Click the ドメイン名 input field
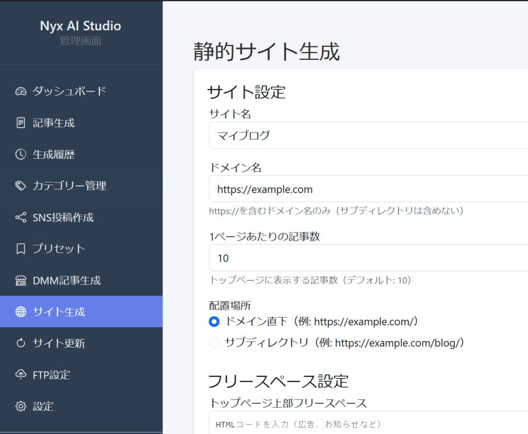This screenshot has height=434, width=528. pyautogui.click(x=368, y=189)
